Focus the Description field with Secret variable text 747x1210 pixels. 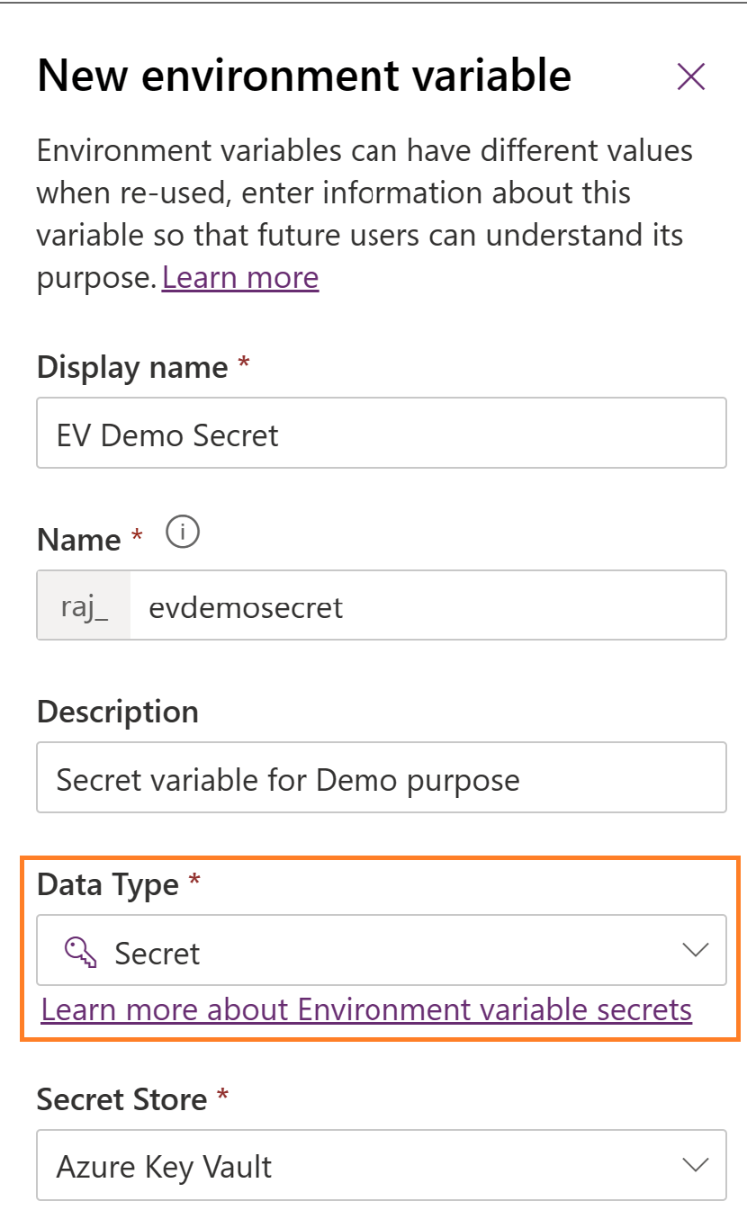[382, 777]
